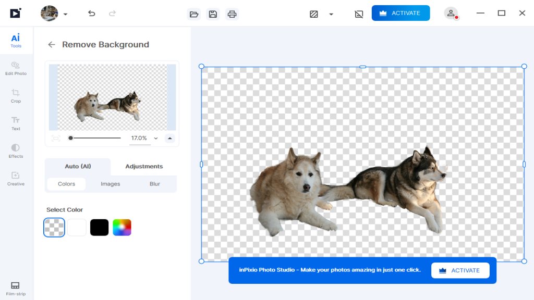Viewport: 534px width, 300px height.
Task: Open the Crop tool
Action: (16, 96)
